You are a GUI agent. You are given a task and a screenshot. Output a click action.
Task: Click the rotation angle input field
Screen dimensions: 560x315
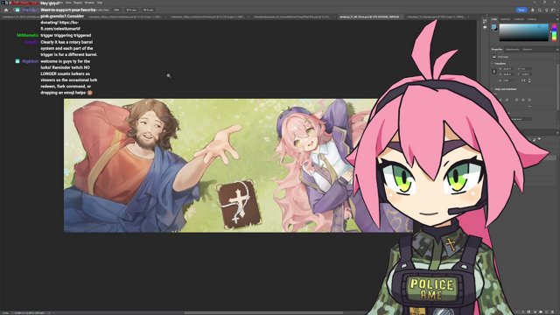coord(507,80)
